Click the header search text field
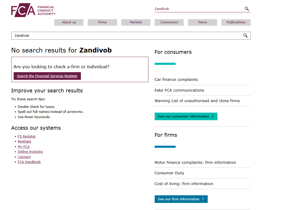This screenshot has width=282, height=210. tap(198, 9)
